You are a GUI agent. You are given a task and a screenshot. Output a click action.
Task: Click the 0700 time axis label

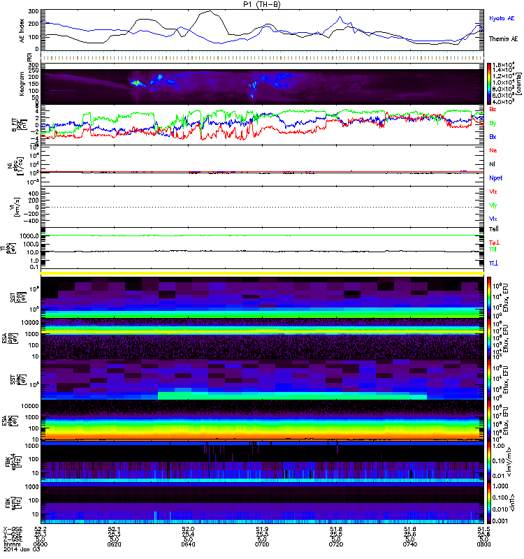click(262, 544)
